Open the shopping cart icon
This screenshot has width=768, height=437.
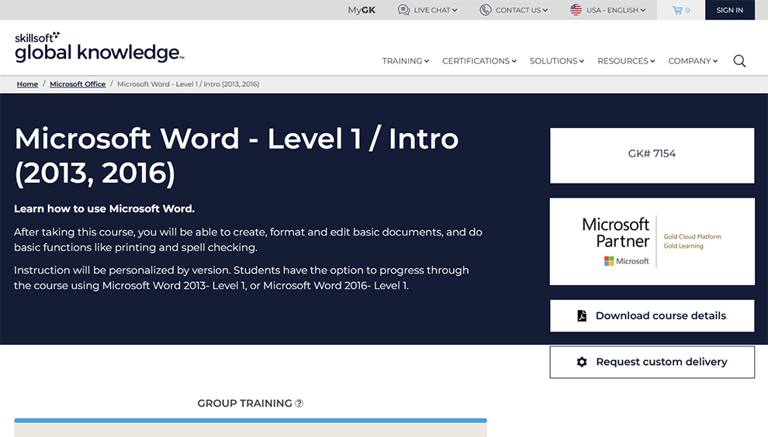coord(677,10)
